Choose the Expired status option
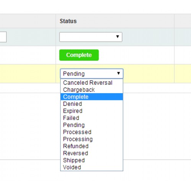 coord(92,111)
